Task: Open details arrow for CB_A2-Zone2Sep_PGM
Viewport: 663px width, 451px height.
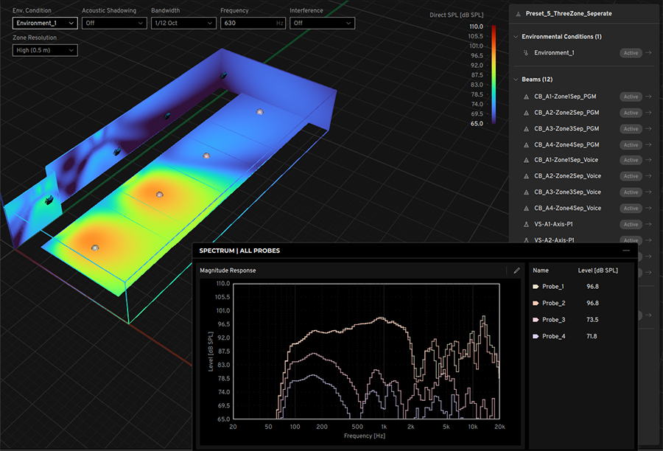Action: (648, 113)
